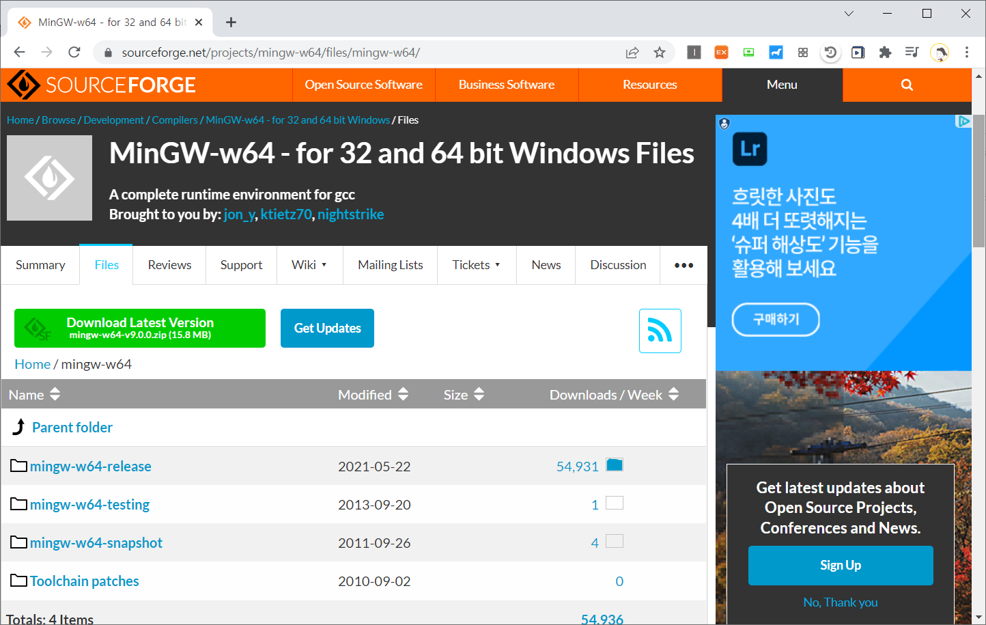
Task: Click the page's vertical scrollbar thumb
Action: click(978, 181)
